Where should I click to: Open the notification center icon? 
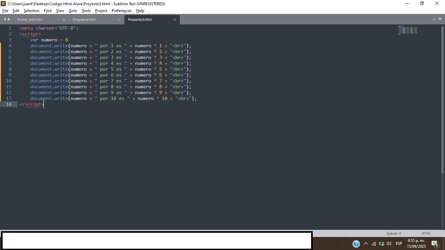coord(435,243)
